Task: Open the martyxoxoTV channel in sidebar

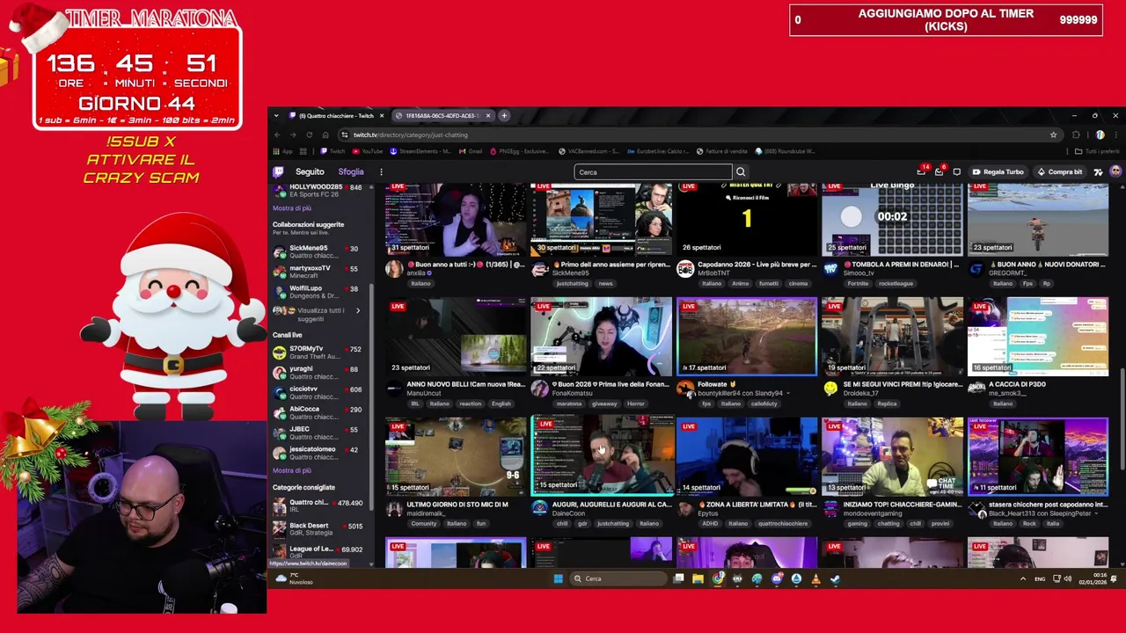Action: (317, 271)
